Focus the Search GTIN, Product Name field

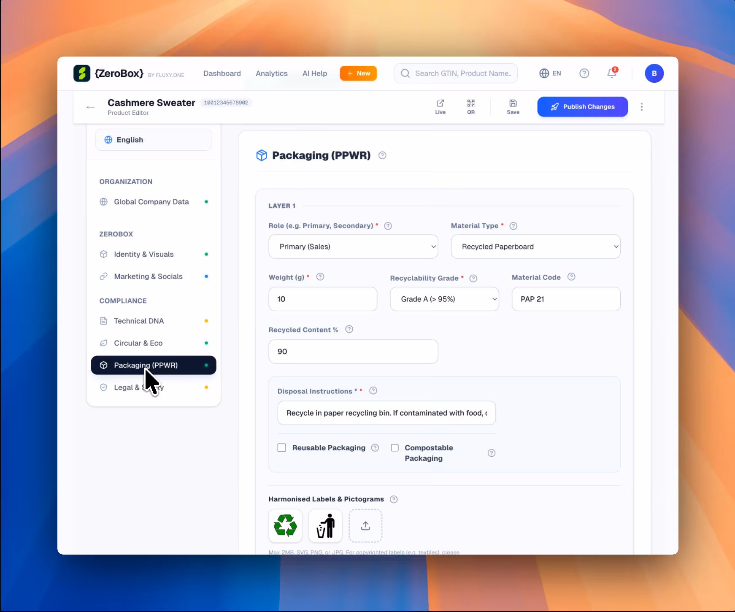(456, 73)
